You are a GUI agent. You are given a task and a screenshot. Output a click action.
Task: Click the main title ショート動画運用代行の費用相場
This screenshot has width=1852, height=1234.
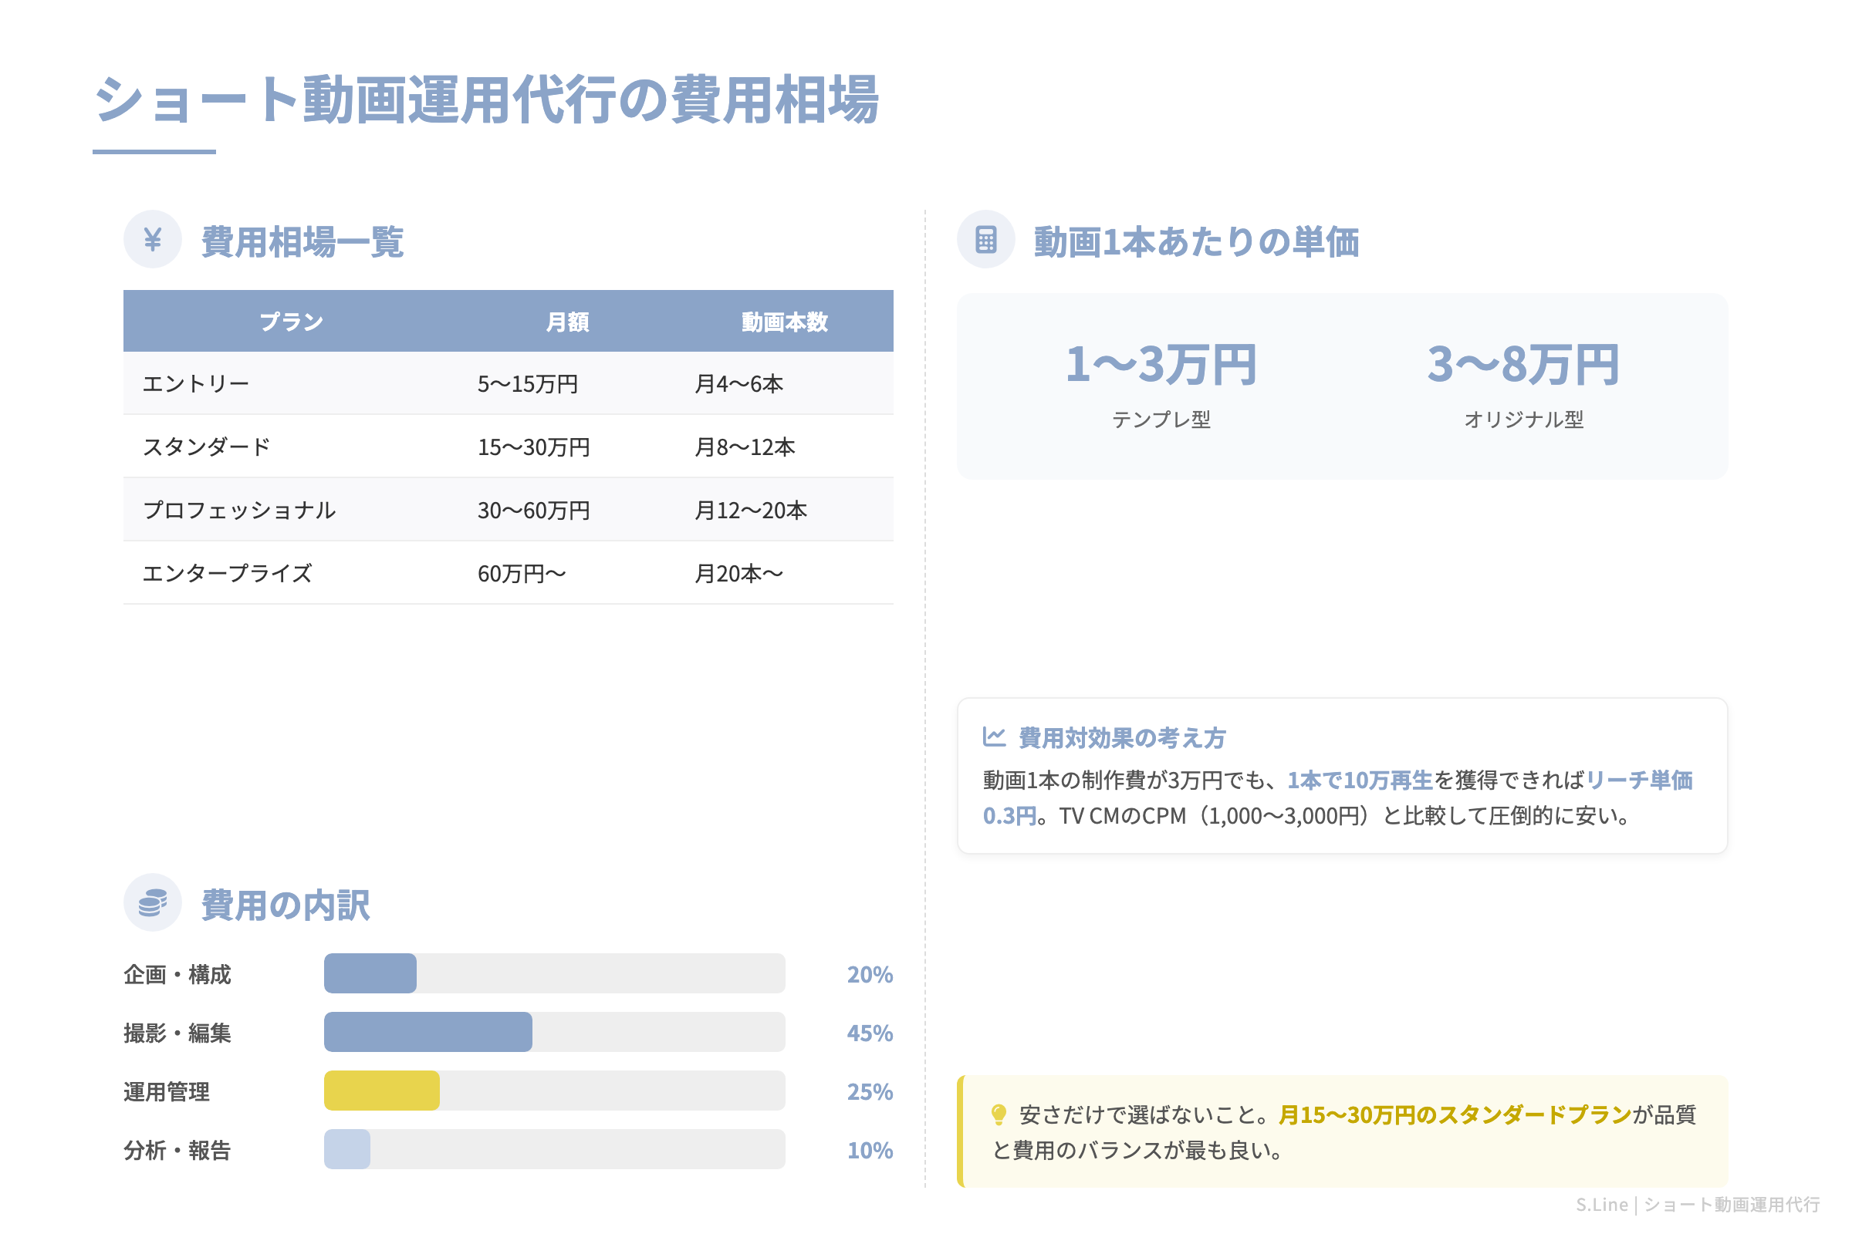(x=490, y=99)
